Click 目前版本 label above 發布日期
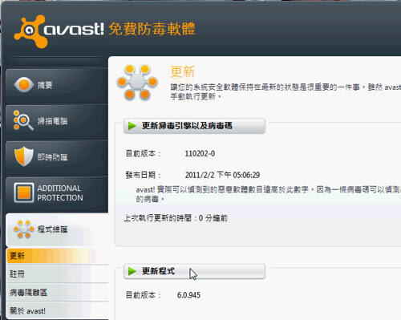This screenshot has height=320, width=401. pyautogui.click(x=143, y=154)
